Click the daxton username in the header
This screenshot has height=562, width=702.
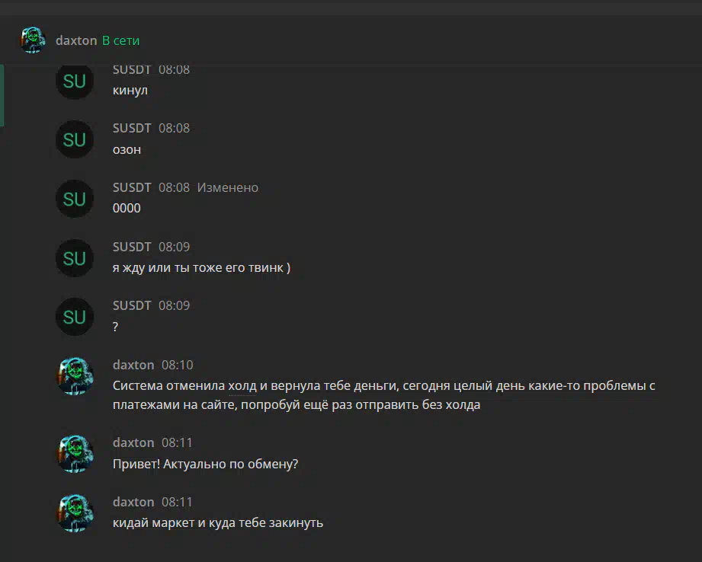76,40
